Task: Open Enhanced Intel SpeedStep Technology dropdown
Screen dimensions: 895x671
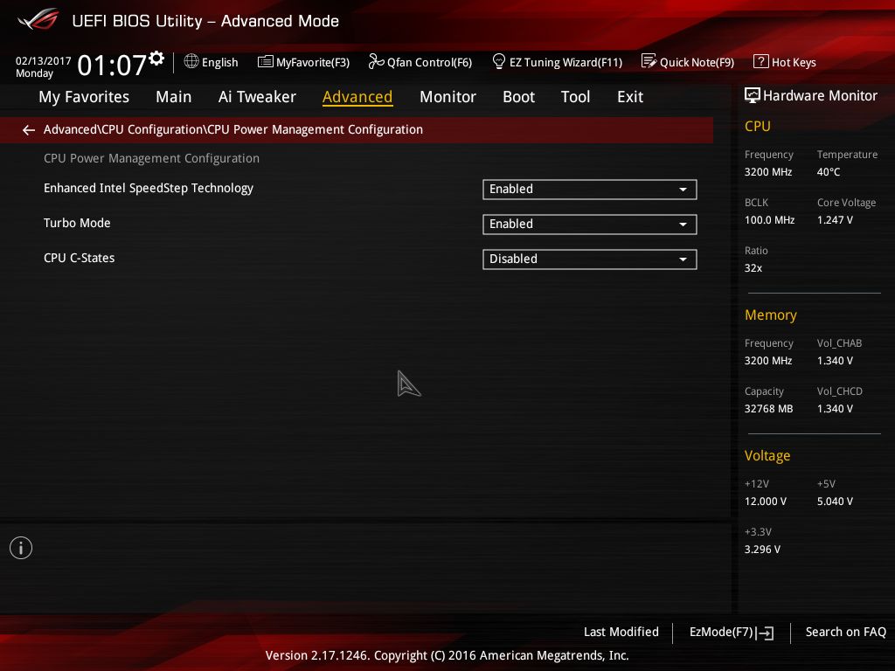Action: point(590,190)
